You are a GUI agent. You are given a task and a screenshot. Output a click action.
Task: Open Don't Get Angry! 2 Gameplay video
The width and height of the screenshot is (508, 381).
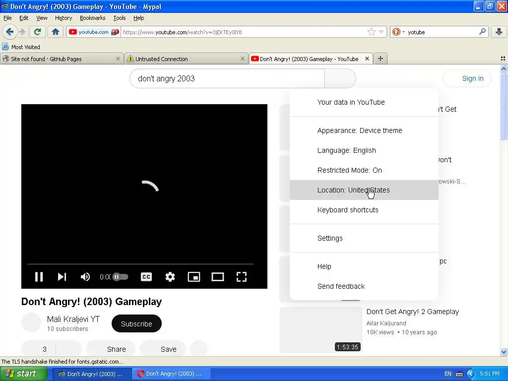pos(412,312)
